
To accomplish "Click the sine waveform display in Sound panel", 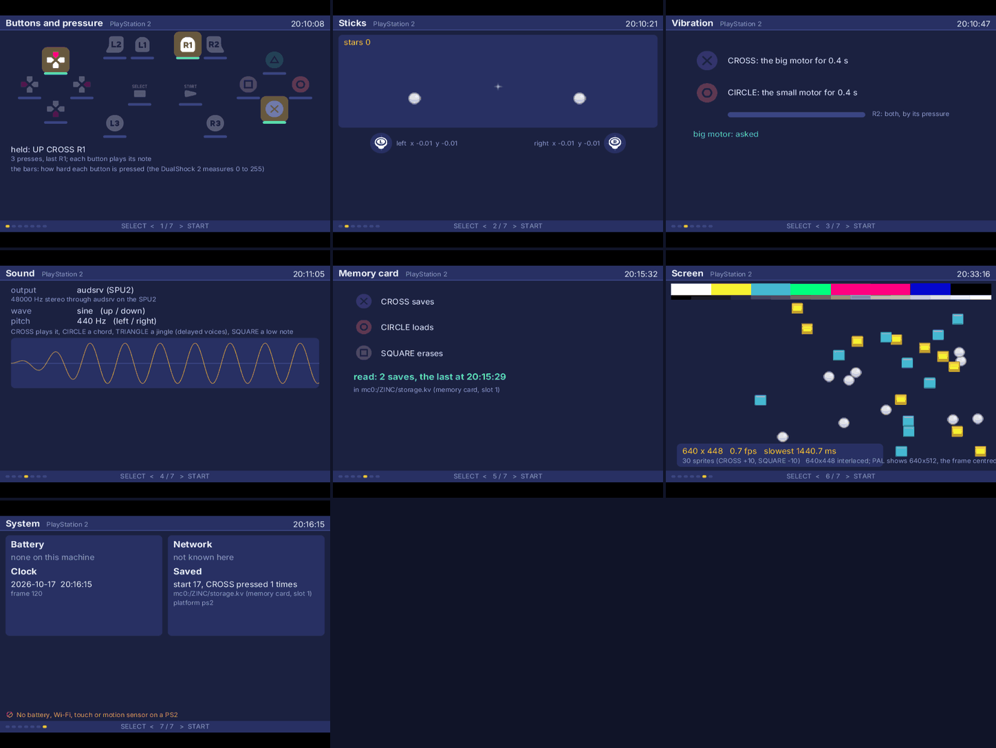I will (x=165, y=363).
